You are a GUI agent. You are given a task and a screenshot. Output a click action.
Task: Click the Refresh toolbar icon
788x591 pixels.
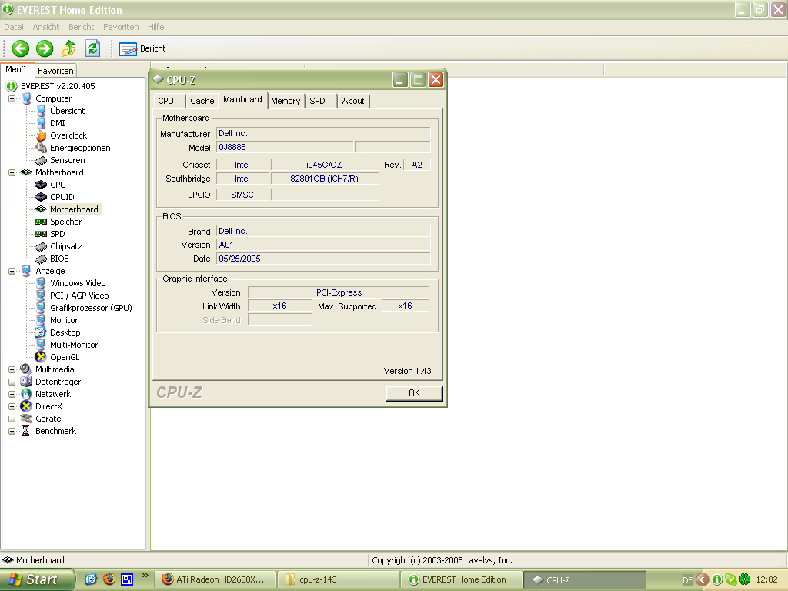point(92,48)
